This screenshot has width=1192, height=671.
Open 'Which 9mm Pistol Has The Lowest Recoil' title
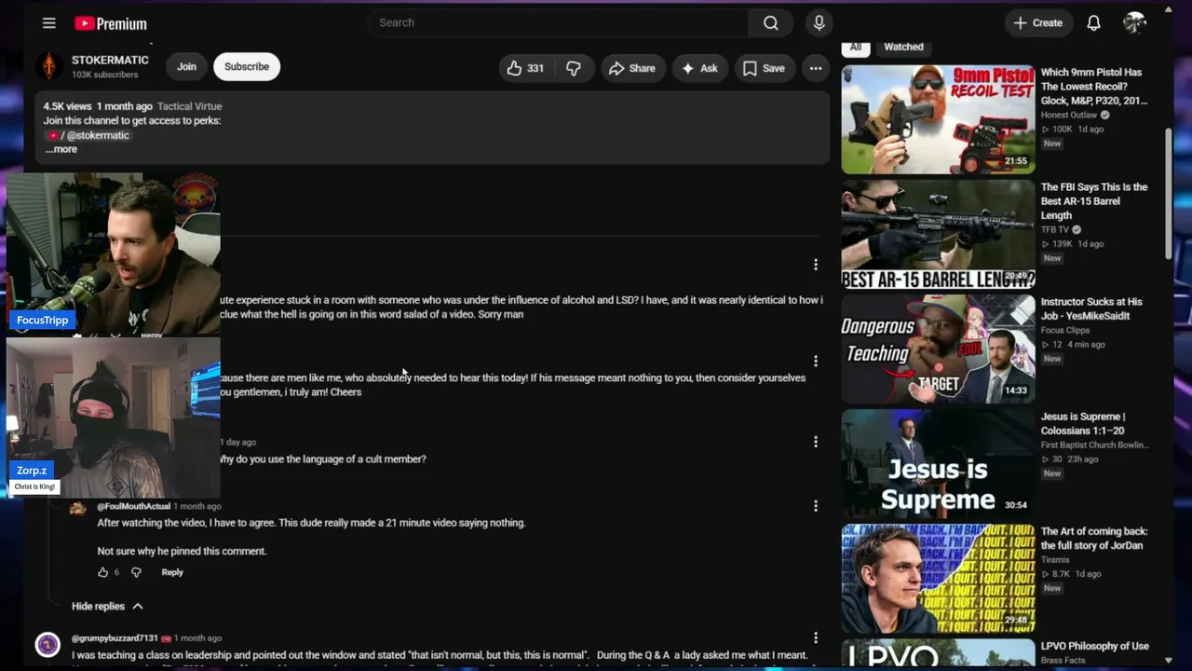pos(1094,87)
